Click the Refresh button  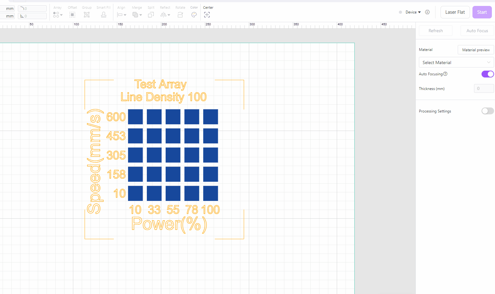[436, 31]
